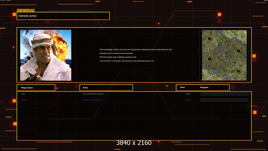Click Extensive use of mines line
This screenshot has width=268, height=151.
tap(116, 53)
